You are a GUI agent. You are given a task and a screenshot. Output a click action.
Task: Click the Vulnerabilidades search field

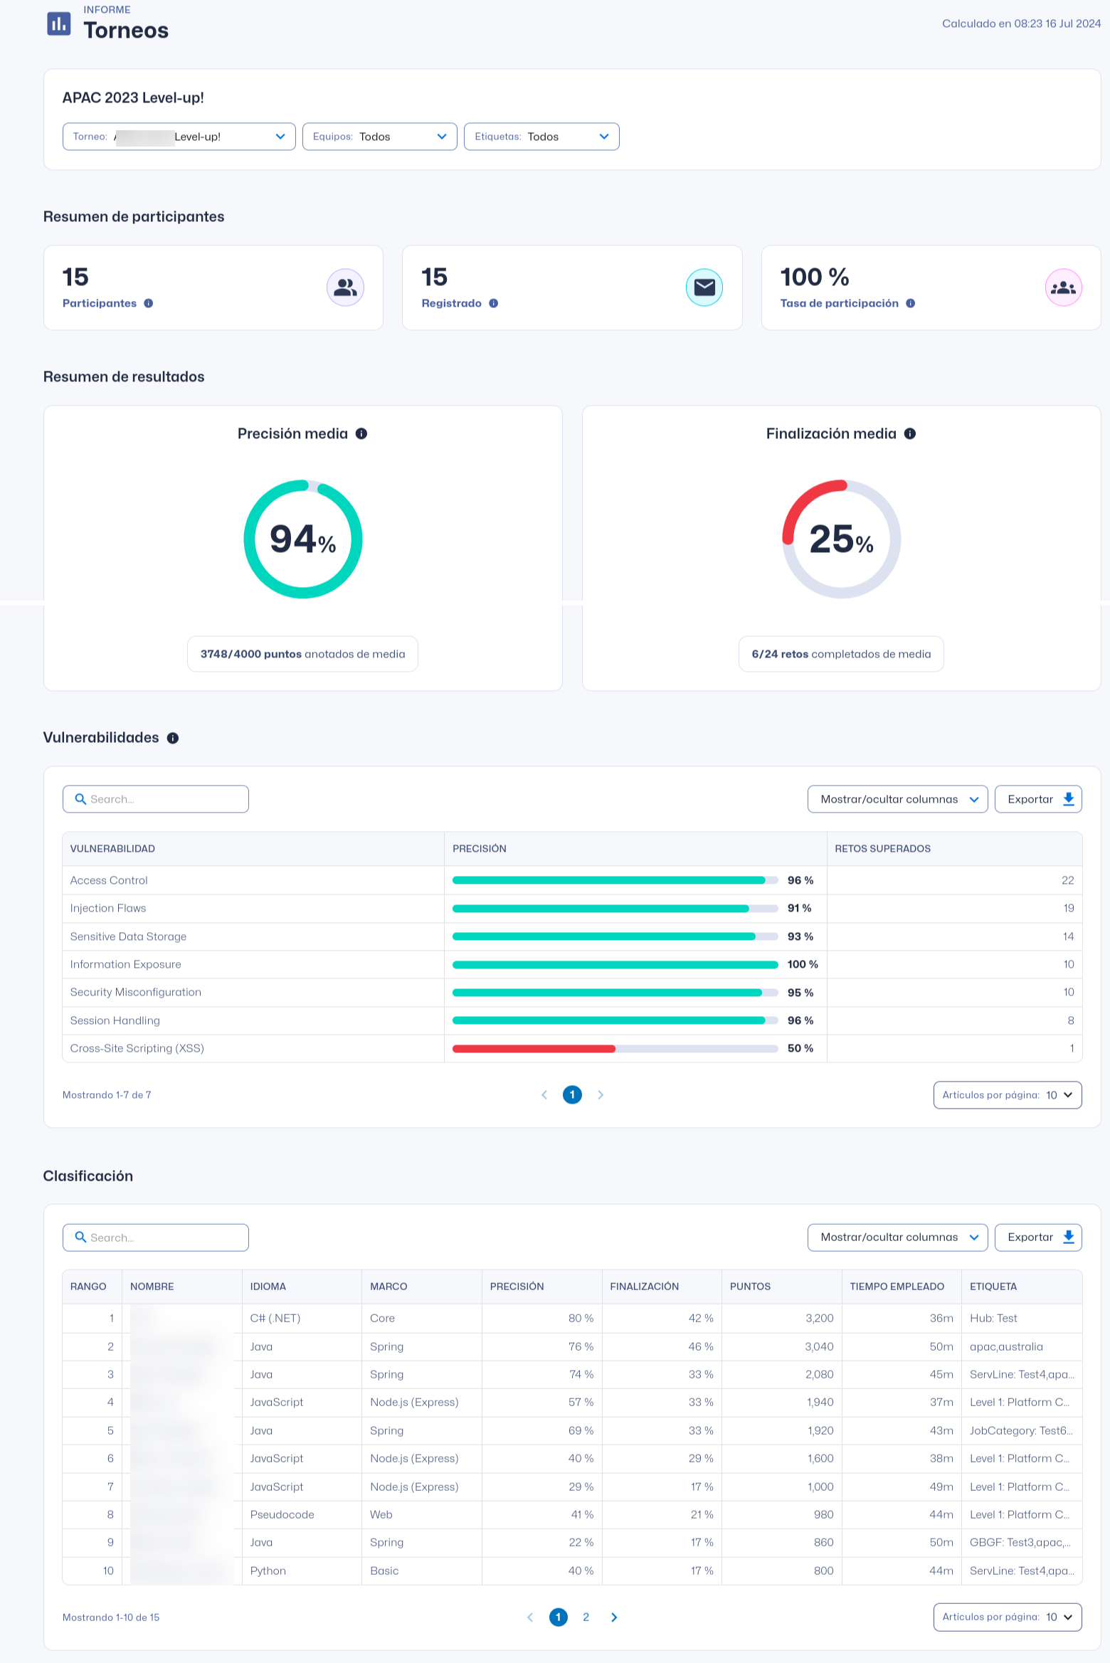coord(156,799)
